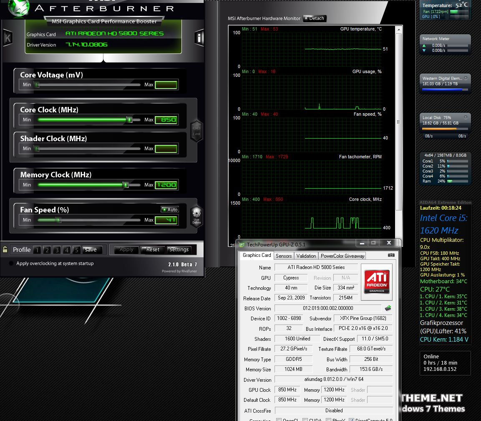The height and width of the screenshot is (421, 481).
Task: Click the ATI Radeon logo in GPU-Z
Action: [377, 282]
